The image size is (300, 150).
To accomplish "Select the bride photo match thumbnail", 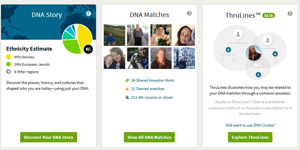I will [x=161, y=35].
